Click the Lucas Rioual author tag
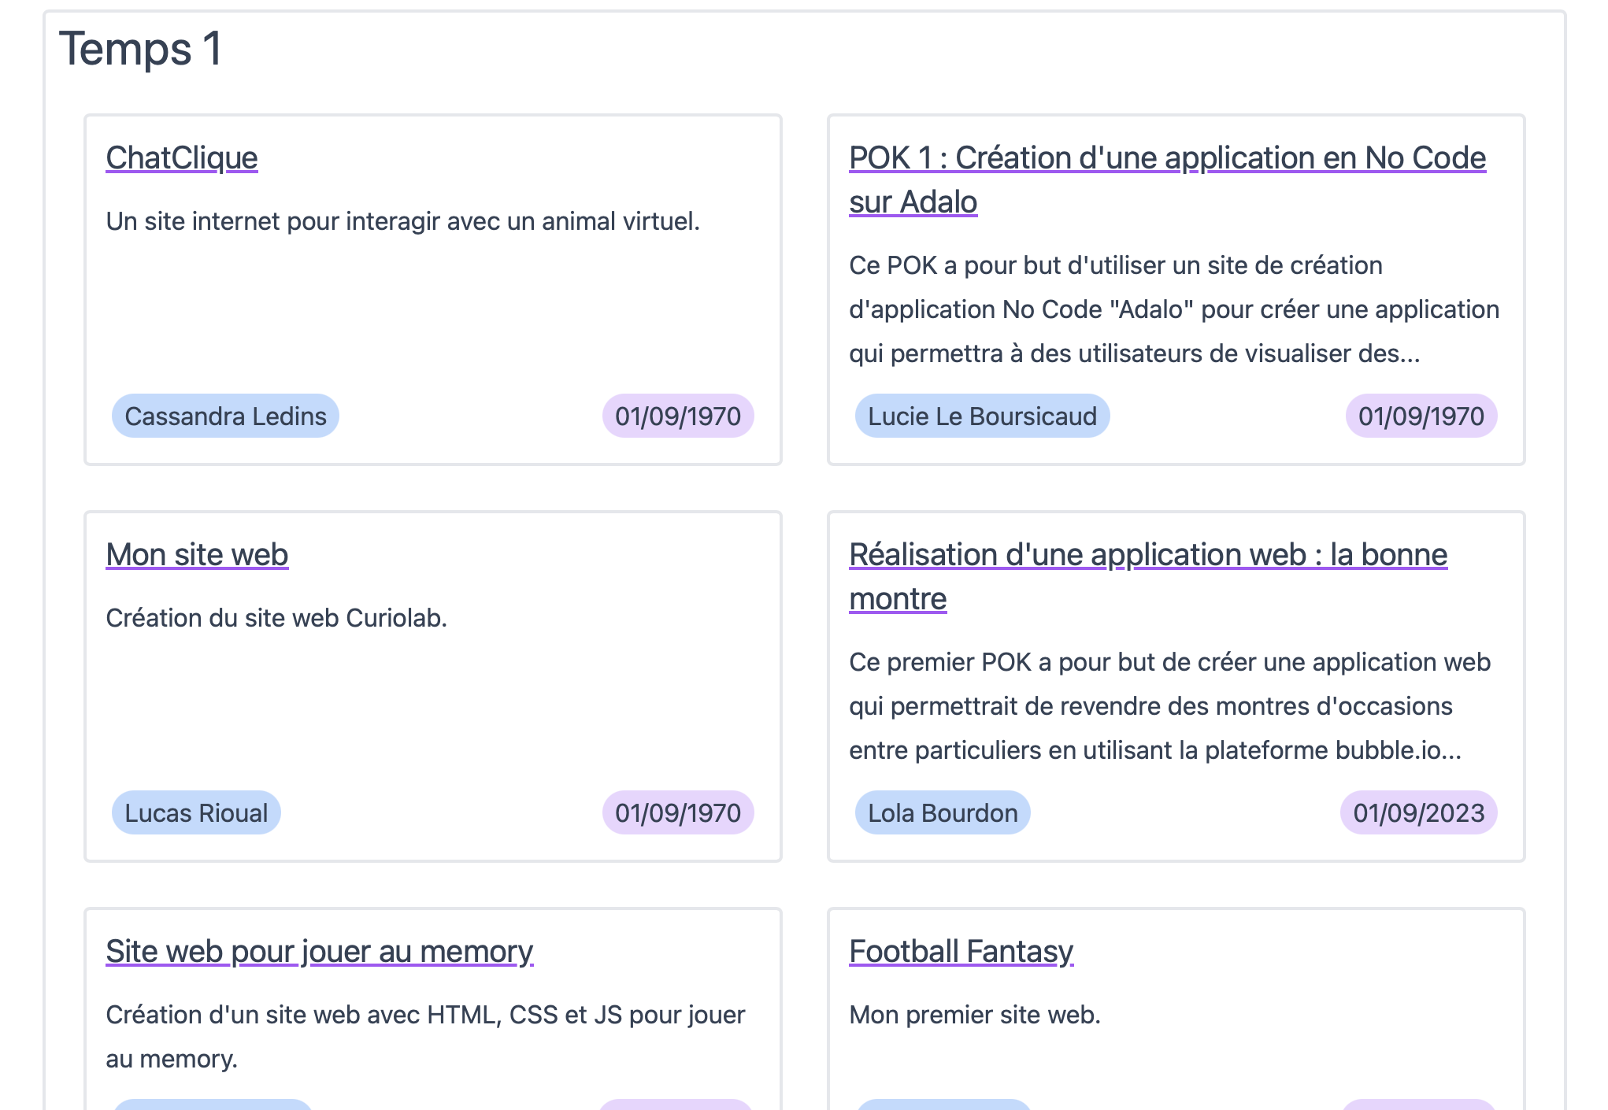This screenshot has height=1110, width=1608. pyautogui.click(x=196, y=813)
